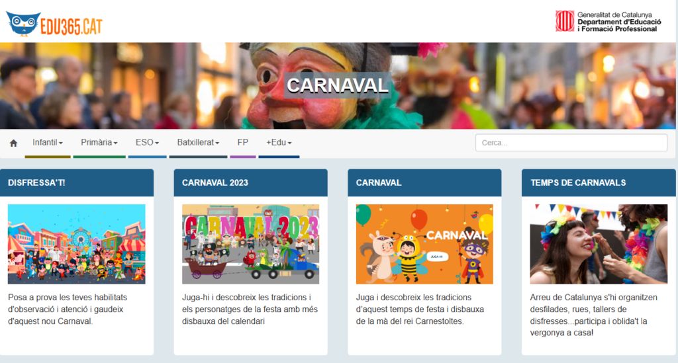Open the +Edu menu
The image size is (678, 363).
click(x=279, y=143)
